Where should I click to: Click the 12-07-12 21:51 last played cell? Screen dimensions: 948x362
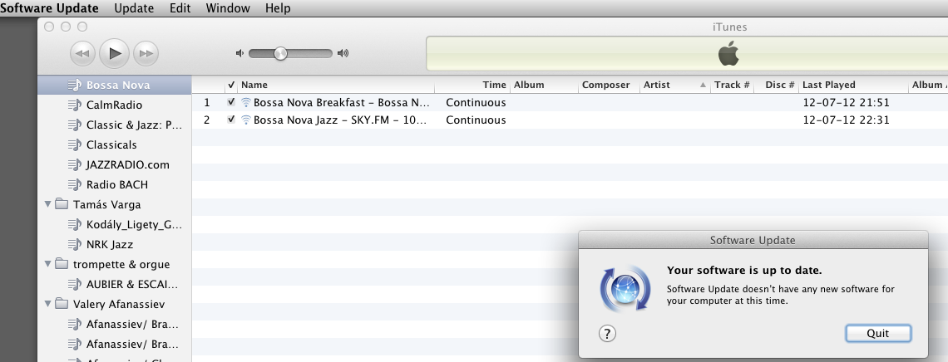(x=846, y=103)
